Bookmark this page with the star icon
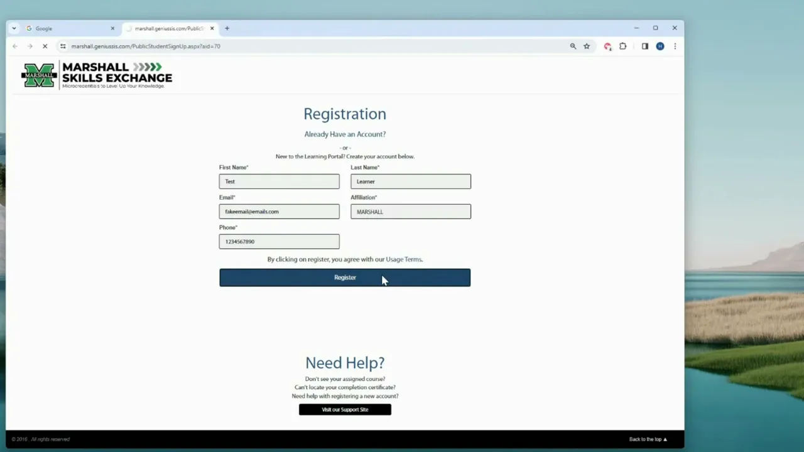The image size is (804, 452). [x=587, y=46]
